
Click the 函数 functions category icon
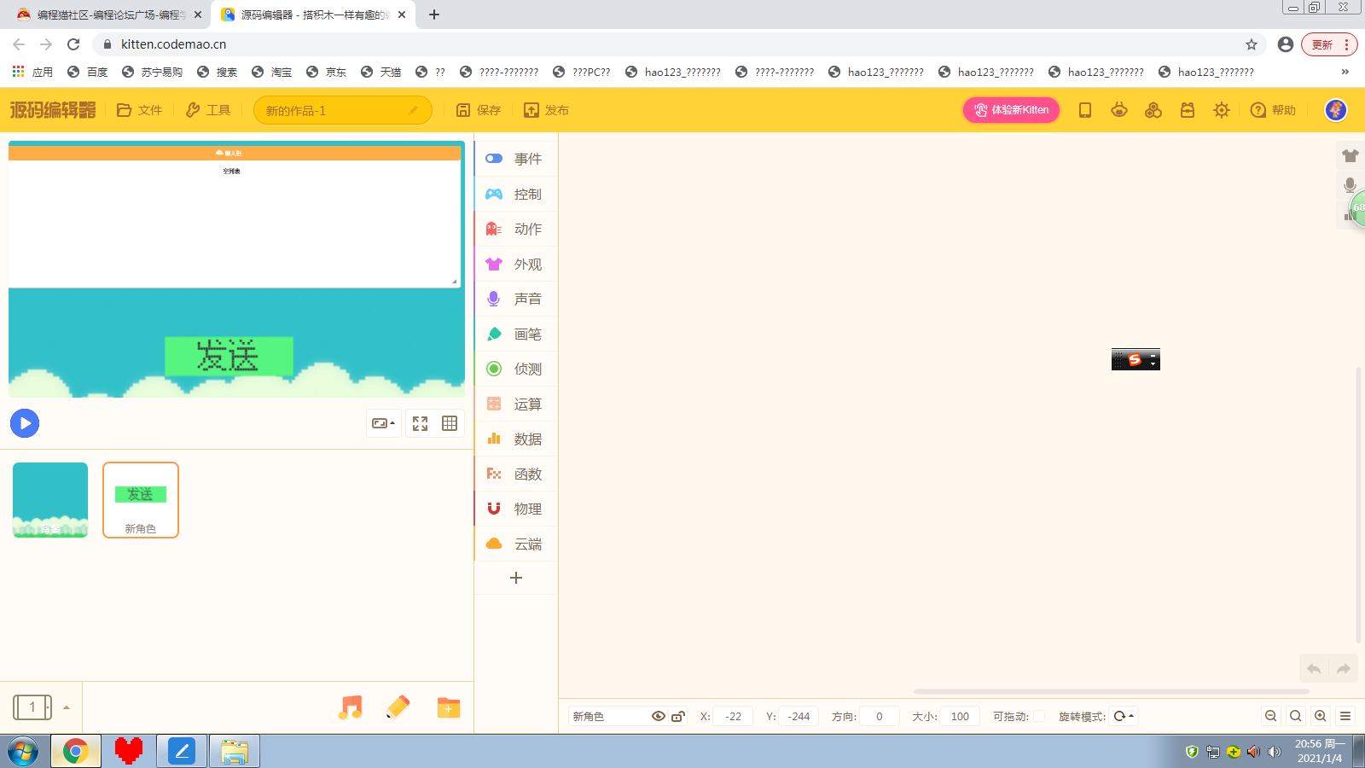[x=494, y=474]
